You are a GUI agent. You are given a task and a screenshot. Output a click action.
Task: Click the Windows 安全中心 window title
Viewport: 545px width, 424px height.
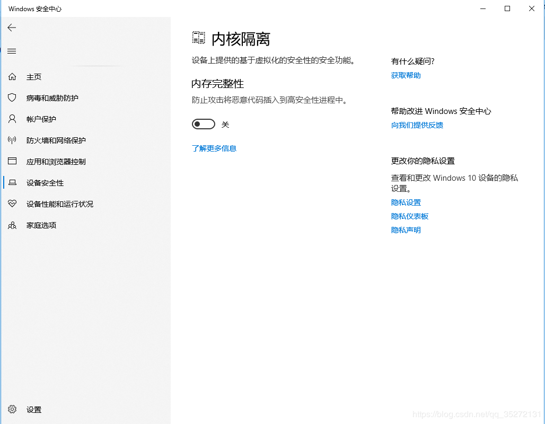(x=35, y=8)
